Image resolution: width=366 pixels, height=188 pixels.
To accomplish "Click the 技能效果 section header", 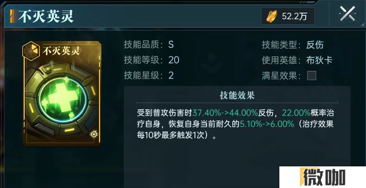I will [x=237, y=96].
